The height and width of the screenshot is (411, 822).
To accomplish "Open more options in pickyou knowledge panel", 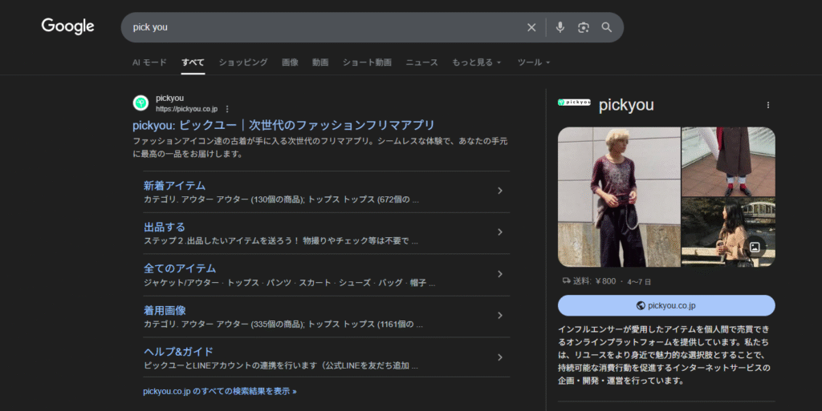I will pyautogui.click(x=767, y=105).
